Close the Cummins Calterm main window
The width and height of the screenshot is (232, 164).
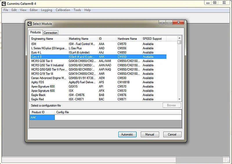[x=224, y=3]
